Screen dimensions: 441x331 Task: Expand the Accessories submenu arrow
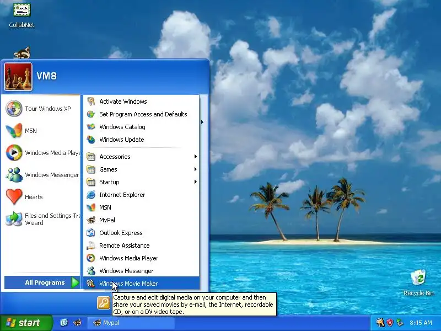(x=196, y=157)
